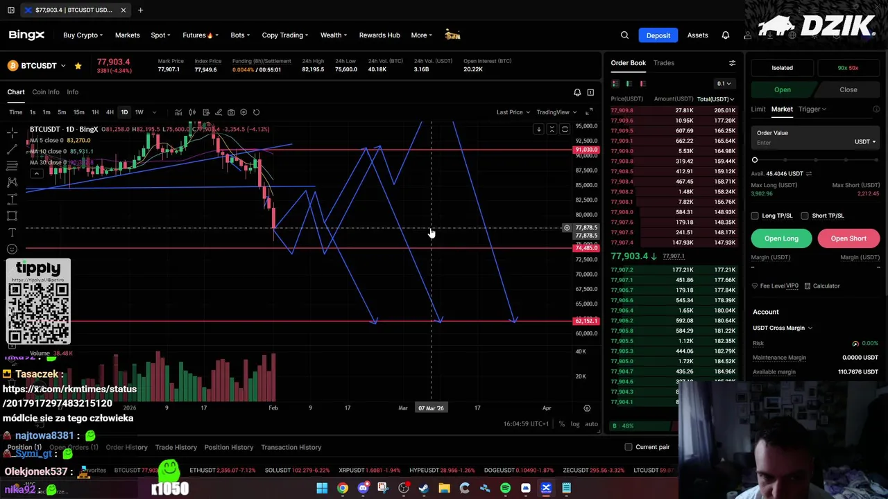
Task: Check the Current pair checkbox
Action: [x=629, y=447]
